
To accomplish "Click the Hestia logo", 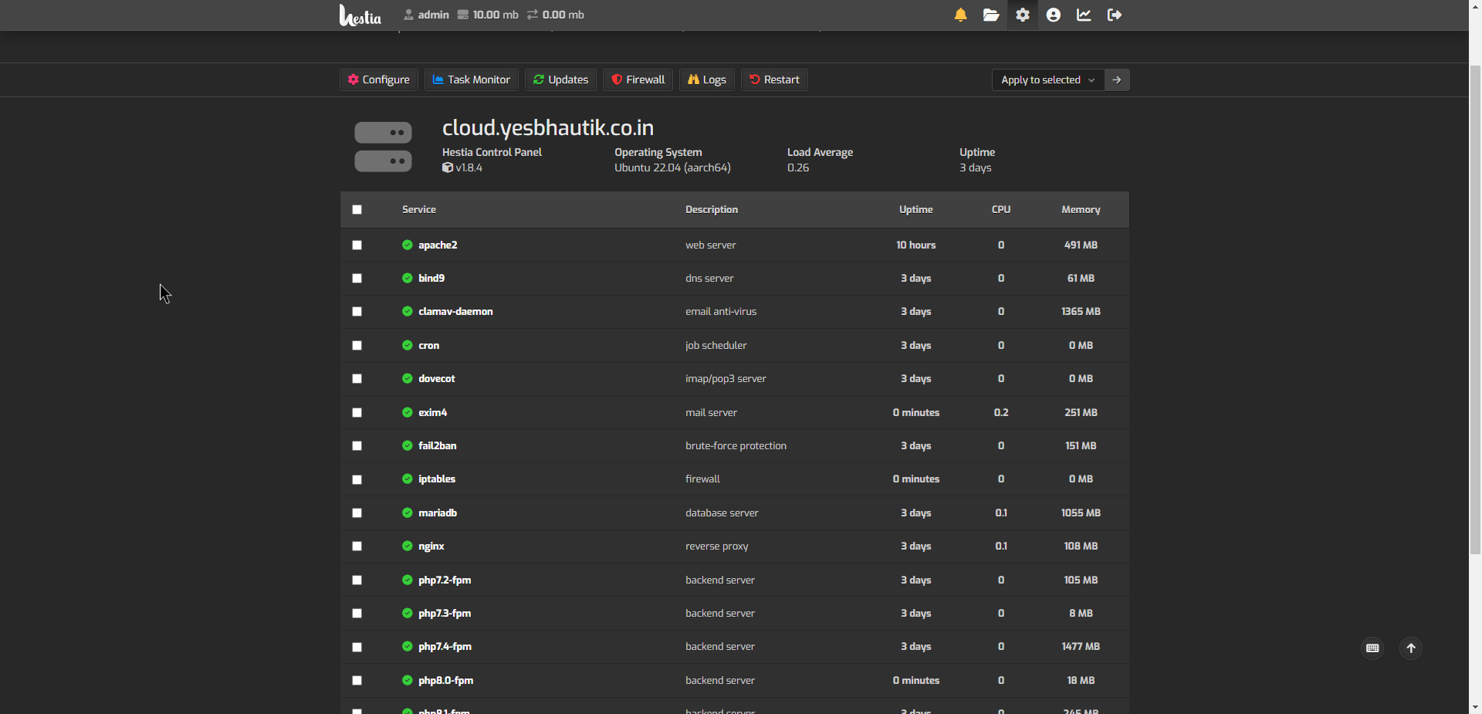I will [x=360, y=15].
